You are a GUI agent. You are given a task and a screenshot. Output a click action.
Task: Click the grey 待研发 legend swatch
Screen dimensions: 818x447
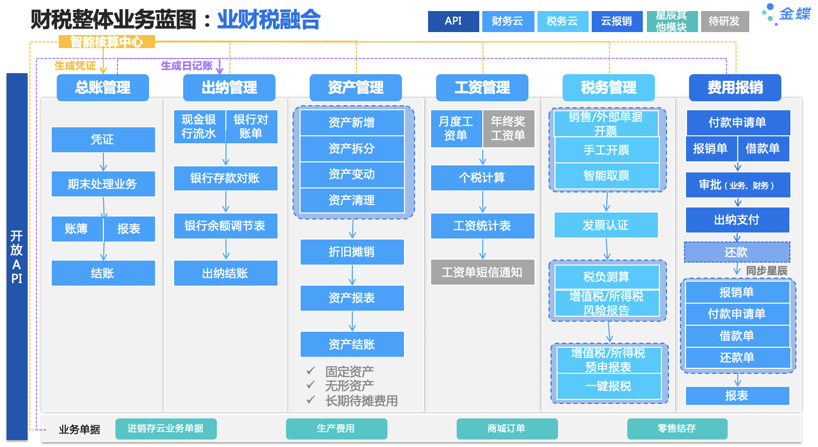(724, 21)
